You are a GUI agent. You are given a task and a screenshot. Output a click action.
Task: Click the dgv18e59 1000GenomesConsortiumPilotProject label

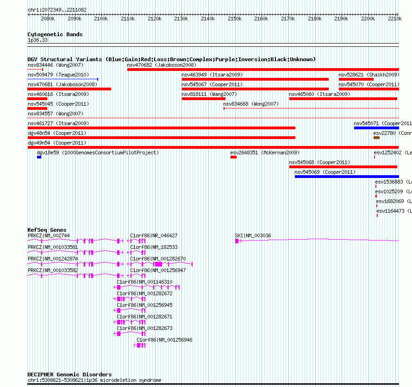[x=98, y=152]
